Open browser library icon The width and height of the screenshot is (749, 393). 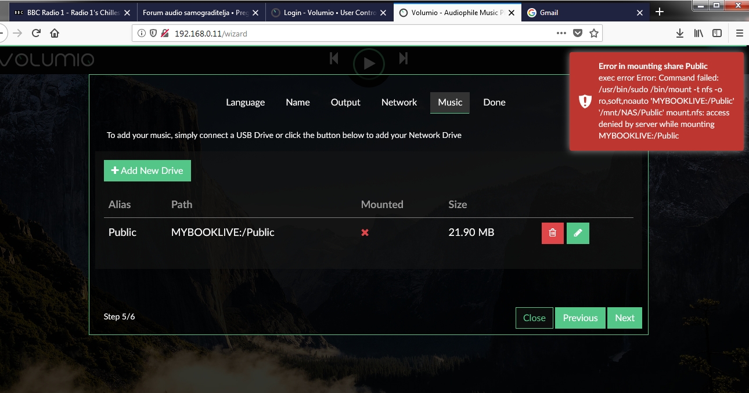point(698,34)
